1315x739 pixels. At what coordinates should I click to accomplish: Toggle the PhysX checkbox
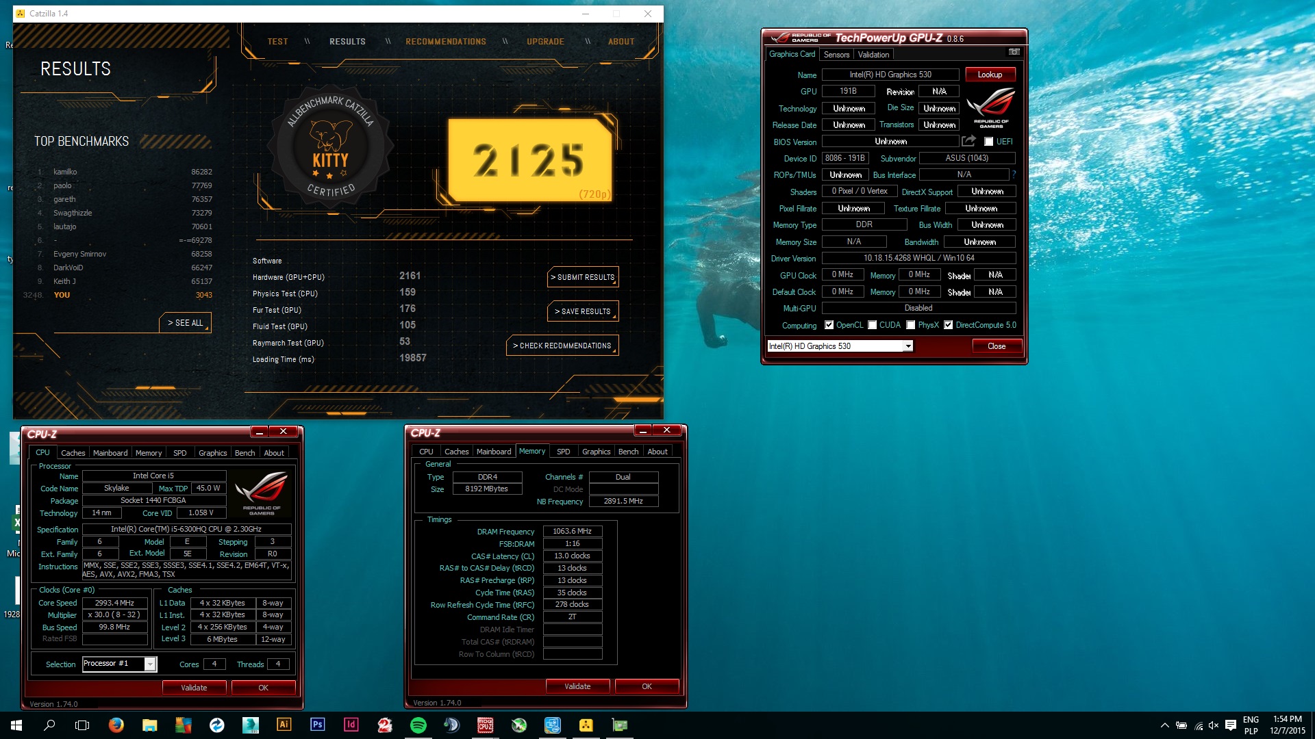(x=910, y=325)
